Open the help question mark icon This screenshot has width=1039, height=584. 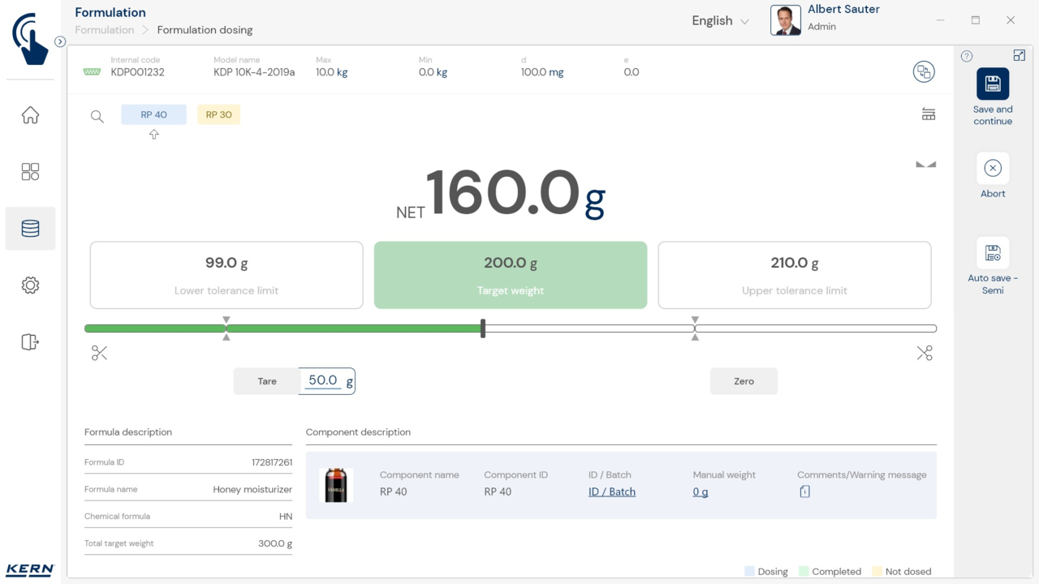(967, 56)
